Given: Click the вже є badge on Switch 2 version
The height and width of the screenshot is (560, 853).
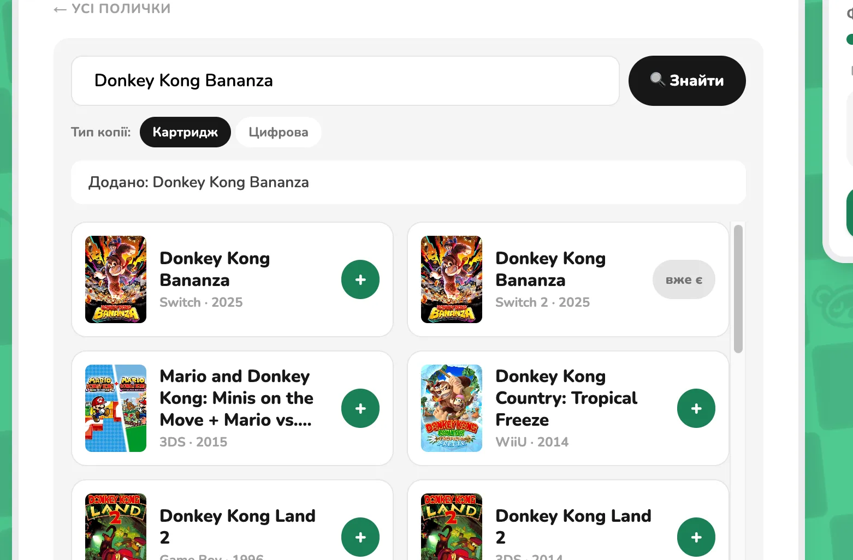Looking at the screenshot, I should 684,279.
